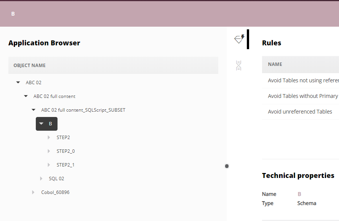This screenshot has height=221, width=339.
Task: Expand the STEP2 node arrow
Action: (49, 138)
